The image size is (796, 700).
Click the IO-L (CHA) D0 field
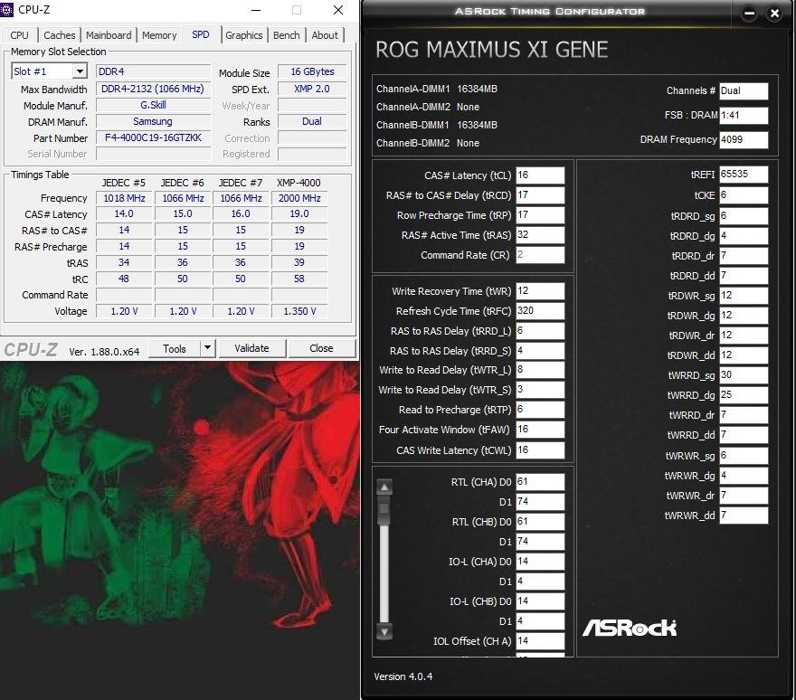pyautogui.click(x=540, y=561)
